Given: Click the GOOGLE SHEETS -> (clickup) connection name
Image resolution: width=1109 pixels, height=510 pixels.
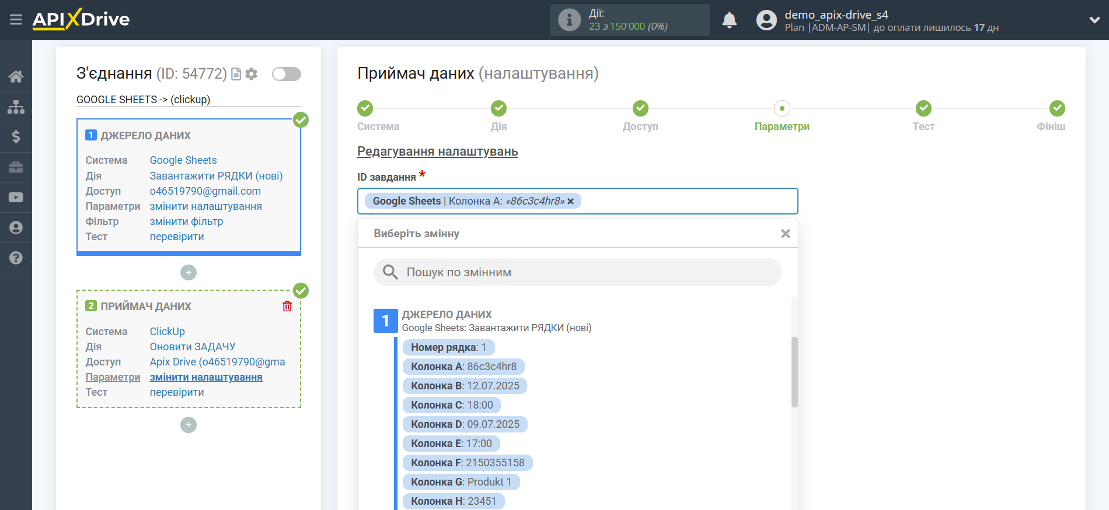Looking at the screenshot, I should click(144, 100).
